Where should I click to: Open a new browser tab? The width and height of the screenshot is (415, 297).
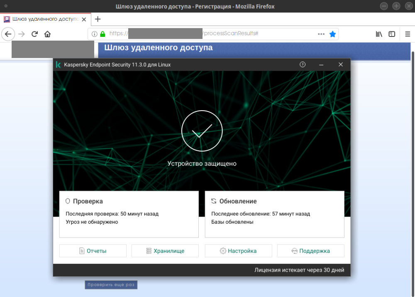[x=98, y=19]
